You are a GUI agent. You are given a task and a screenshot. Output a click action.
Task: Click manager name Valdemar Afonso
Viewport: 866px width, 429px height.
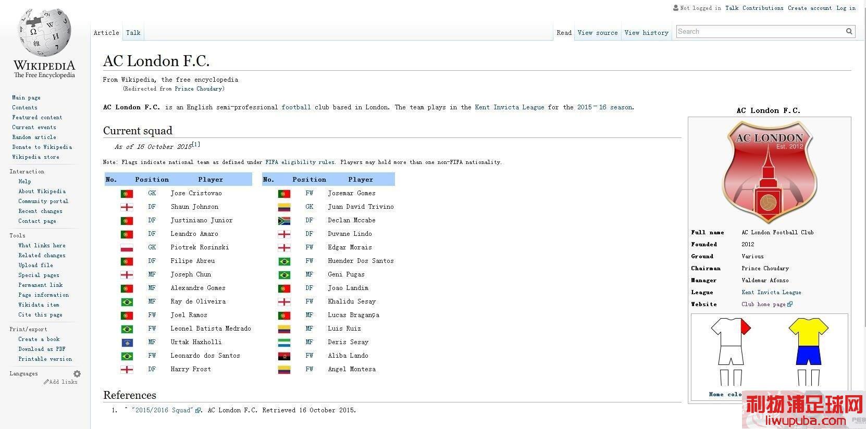tap(765, 281)
